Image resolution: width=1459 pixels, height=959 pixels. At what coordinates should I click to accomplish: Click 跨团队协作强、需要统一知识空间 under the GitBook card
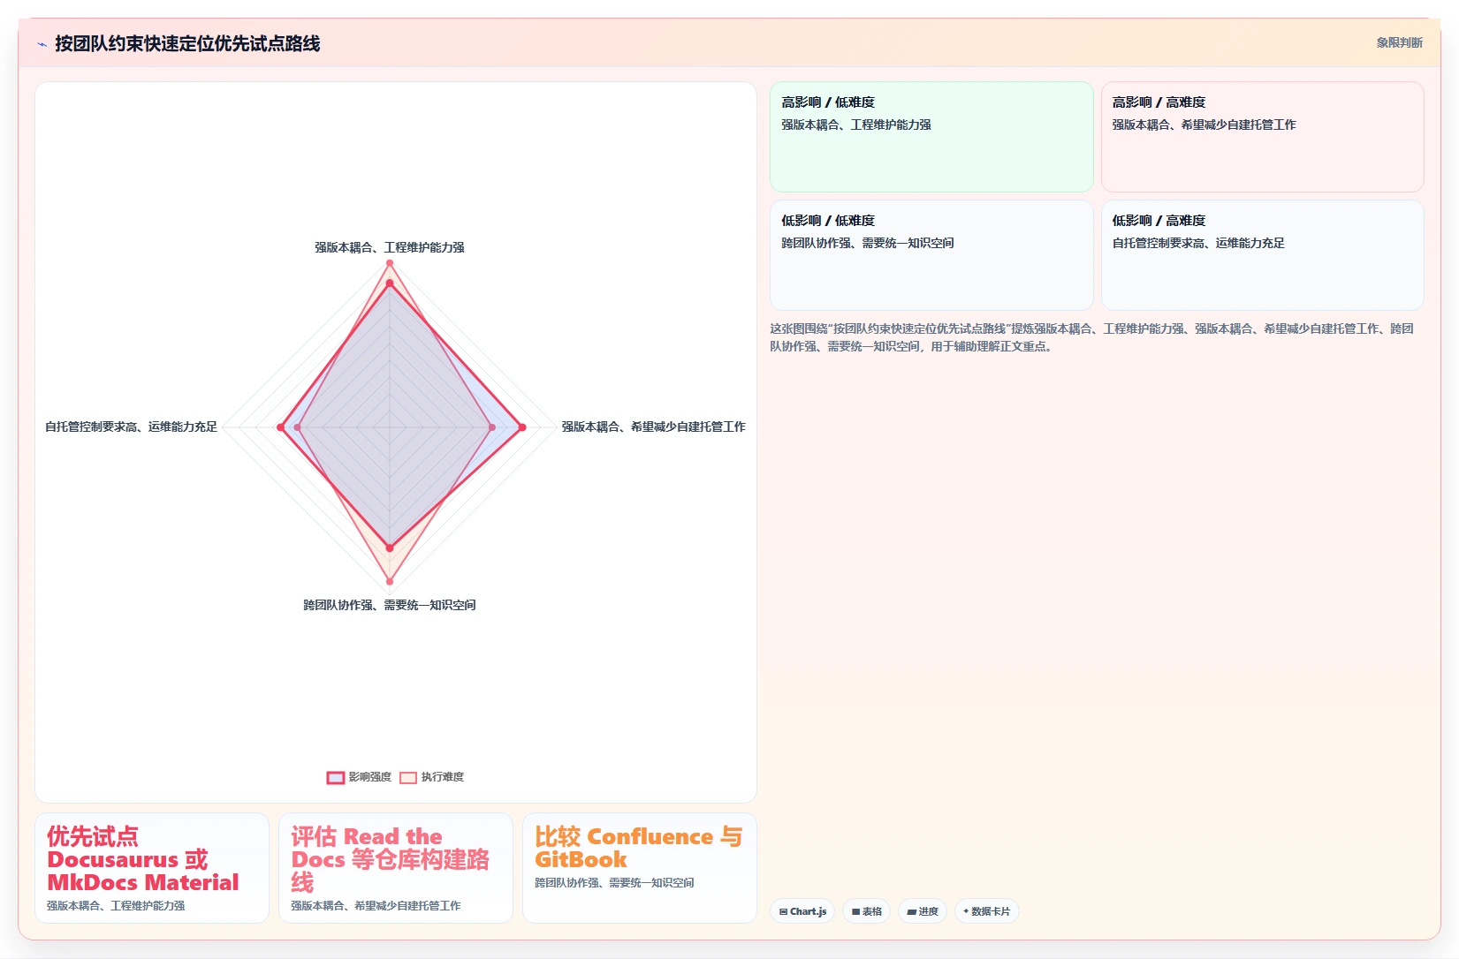click(x=614, y=883)
